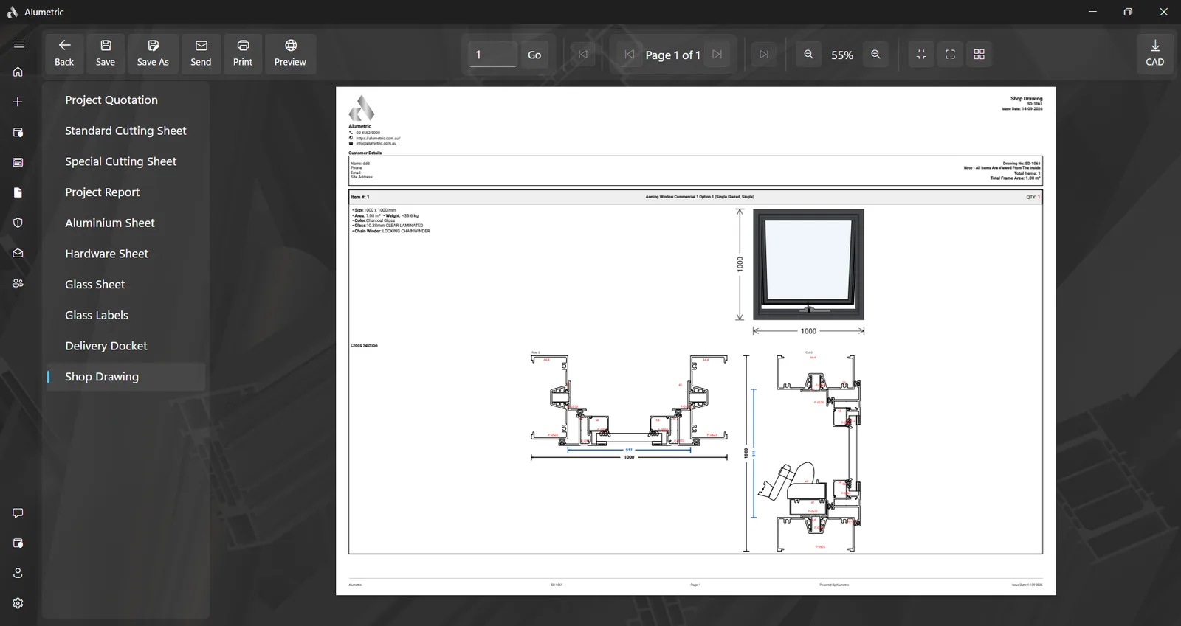Go to Home via sidebar icon

[18, 72]
